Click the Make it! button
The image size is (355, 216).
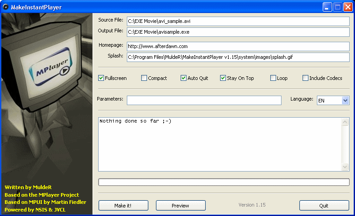pos(123,206)
